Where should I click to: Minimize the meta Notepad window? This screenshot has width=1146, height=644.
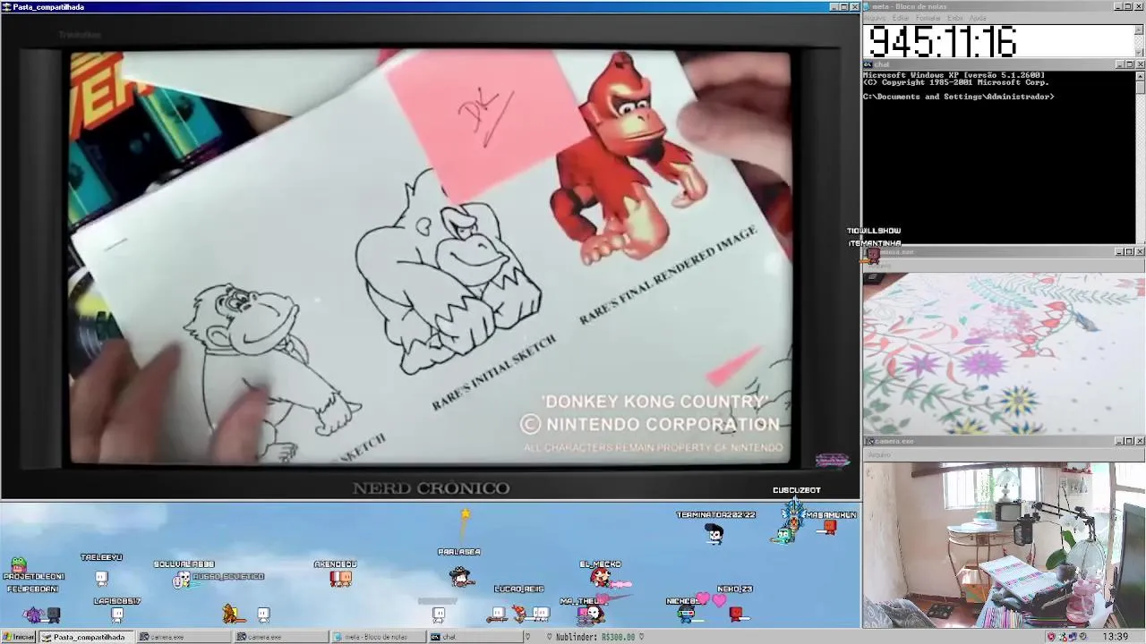tap(1118, 6)
